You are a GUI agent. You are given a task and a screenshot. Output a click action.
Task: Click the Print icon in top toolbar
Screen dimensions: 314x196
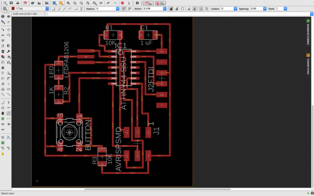18,3
